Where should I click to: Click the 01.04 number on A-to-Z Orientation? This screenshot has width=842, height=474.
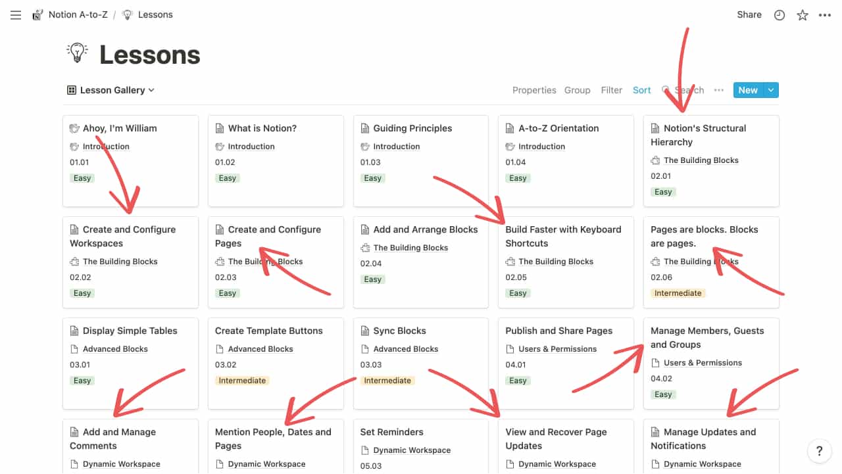pyautogui.click(x=516, y=162)
